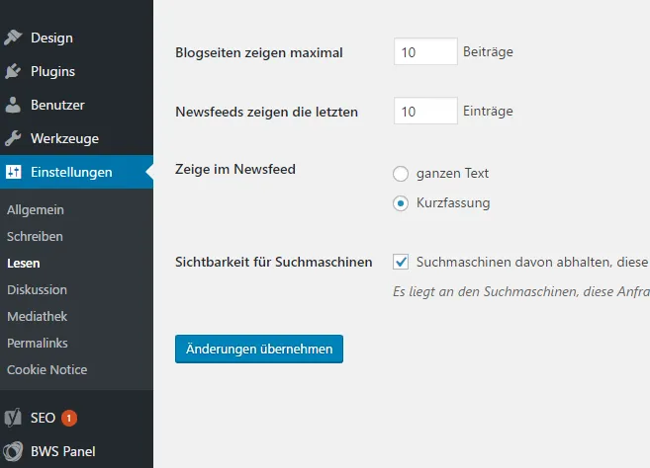Click the 'Suchmaschinen davon abhalten' checkbox label

click(532, 262)
